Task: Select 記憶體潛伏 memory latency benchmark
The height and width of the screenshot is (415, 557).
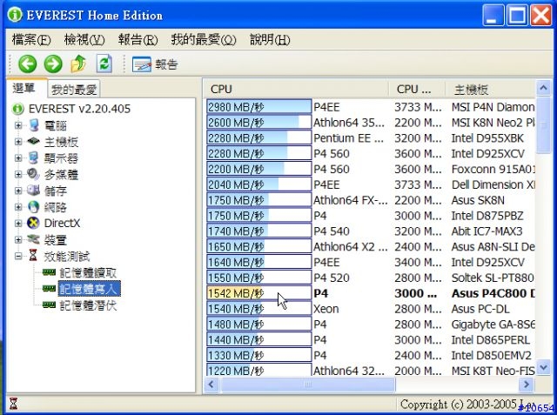Action: (88, 305)
